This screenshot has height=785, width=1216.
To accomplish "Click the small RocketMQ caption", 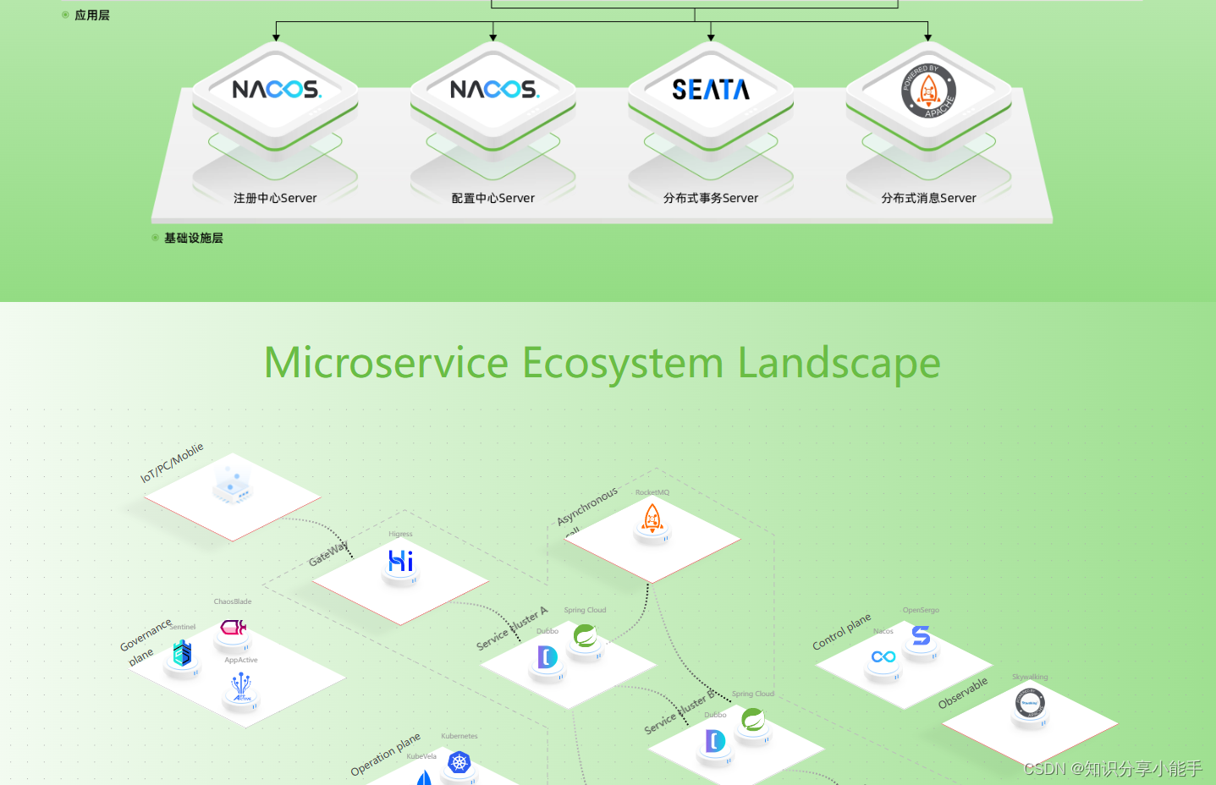I will (x=652, y=492).
